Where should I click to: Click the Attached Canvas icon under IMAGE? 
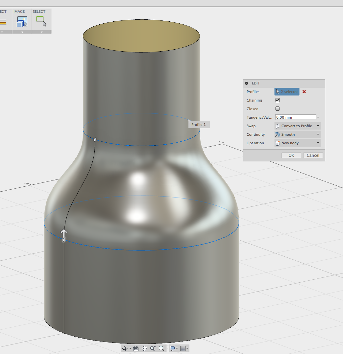coord(21,22)
